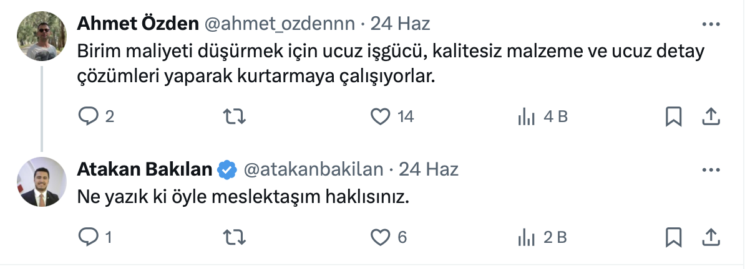
Task: Open more options for Ahmet Özden's tweet
Action: tap(711, 25)
